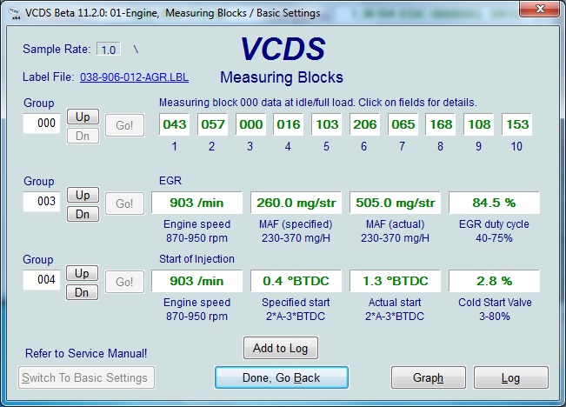Click the Dn button for Group 000

tap(83, 136)
